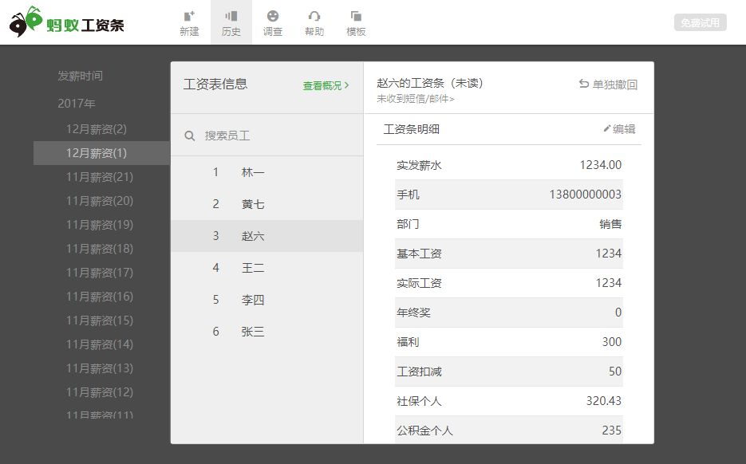This screenshot has width=746, height=464.
Task: Click the 2017年 year label
Action: (x=77, y=103)
